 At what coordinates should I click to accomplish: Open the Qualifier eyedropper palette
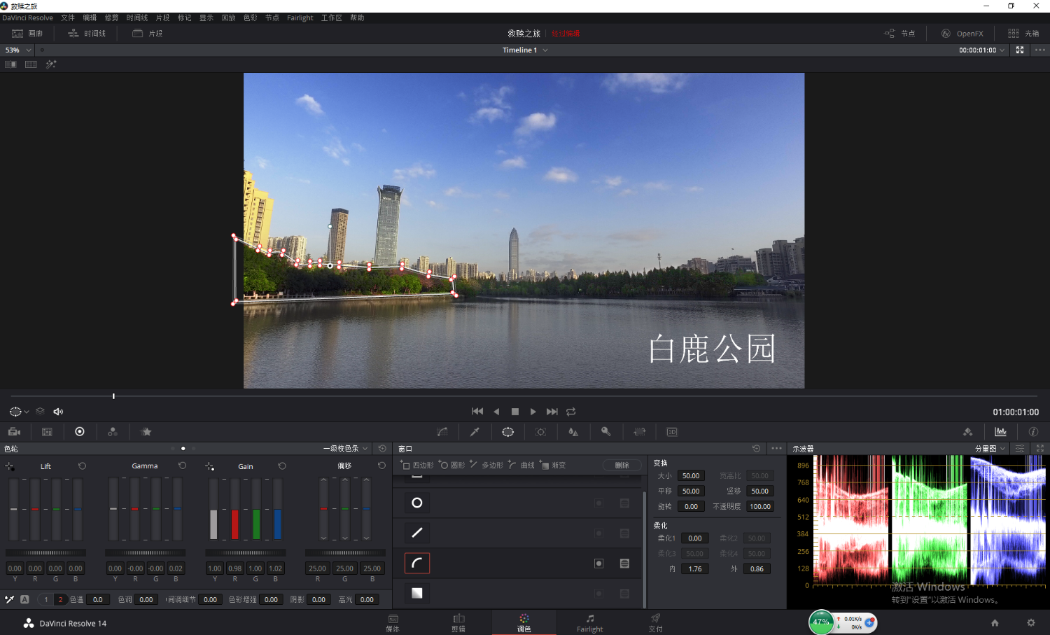(475, 432)
